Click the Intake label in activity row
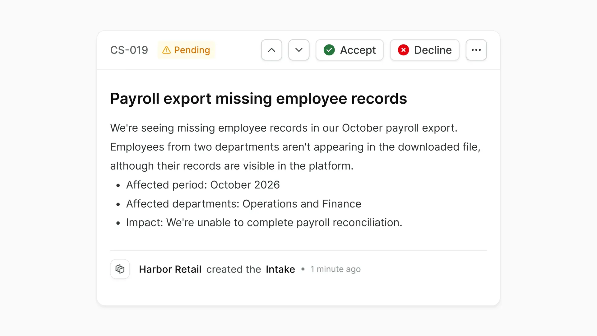The image size is (597, 336). coord(280,269)
